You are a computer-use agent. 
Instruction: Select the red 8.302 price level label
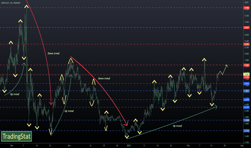pyautogui.click(x=246, y=44)
